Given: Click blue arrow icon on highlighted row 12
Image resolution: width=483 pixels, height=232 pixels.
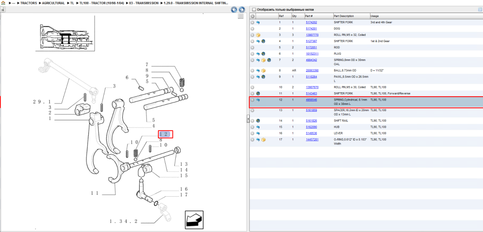Looking at the screenshot, I should 258,100.
